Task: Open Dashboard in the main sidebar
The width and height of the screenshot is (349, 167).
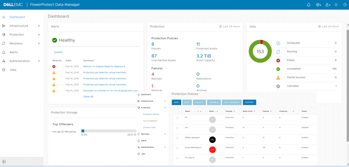Action: click(x=17, y=17)
